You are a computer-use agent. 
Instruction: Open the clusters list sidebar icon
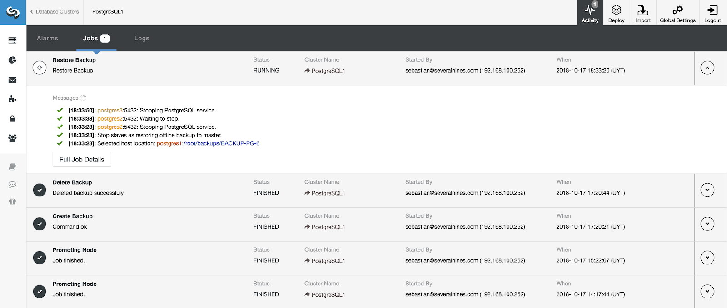coord(12,40)
